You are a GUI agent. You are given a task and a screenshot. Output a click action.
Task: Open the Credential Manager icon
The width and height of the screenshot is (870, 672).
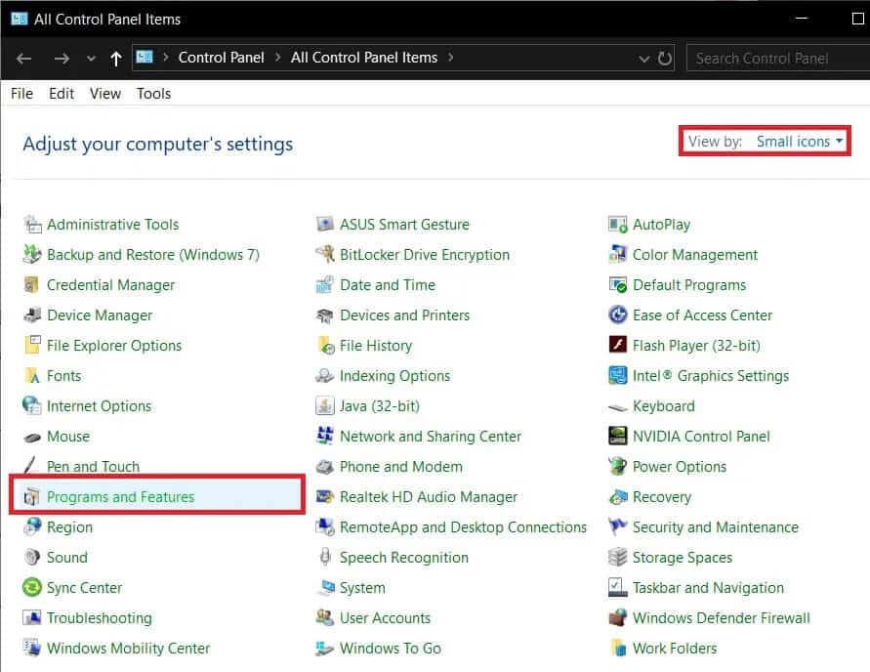pos(32,284)
